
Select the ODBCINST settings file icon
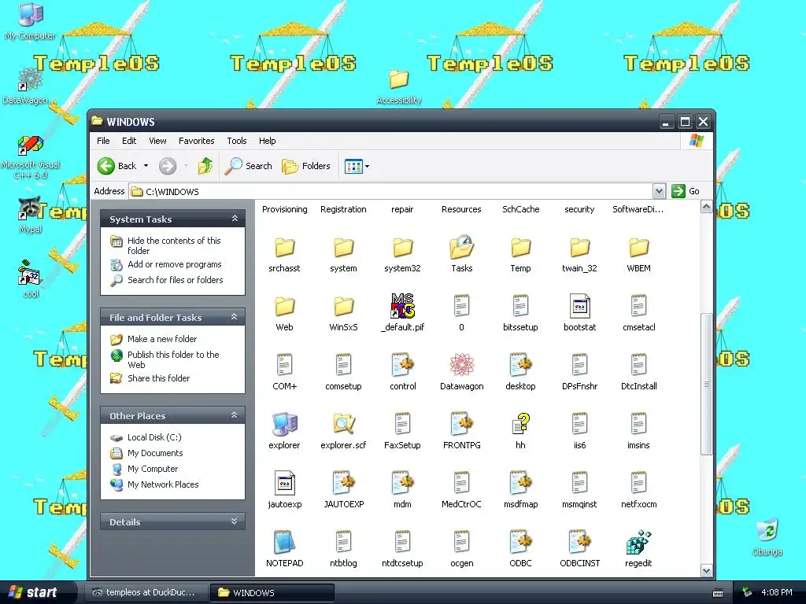click(x=579, y=543)
